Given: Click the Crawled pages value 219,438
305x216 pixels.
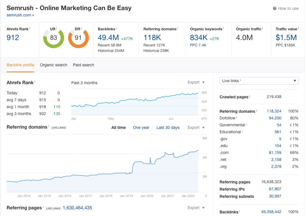Looking at the screenshot, I should tap(274, 97).
